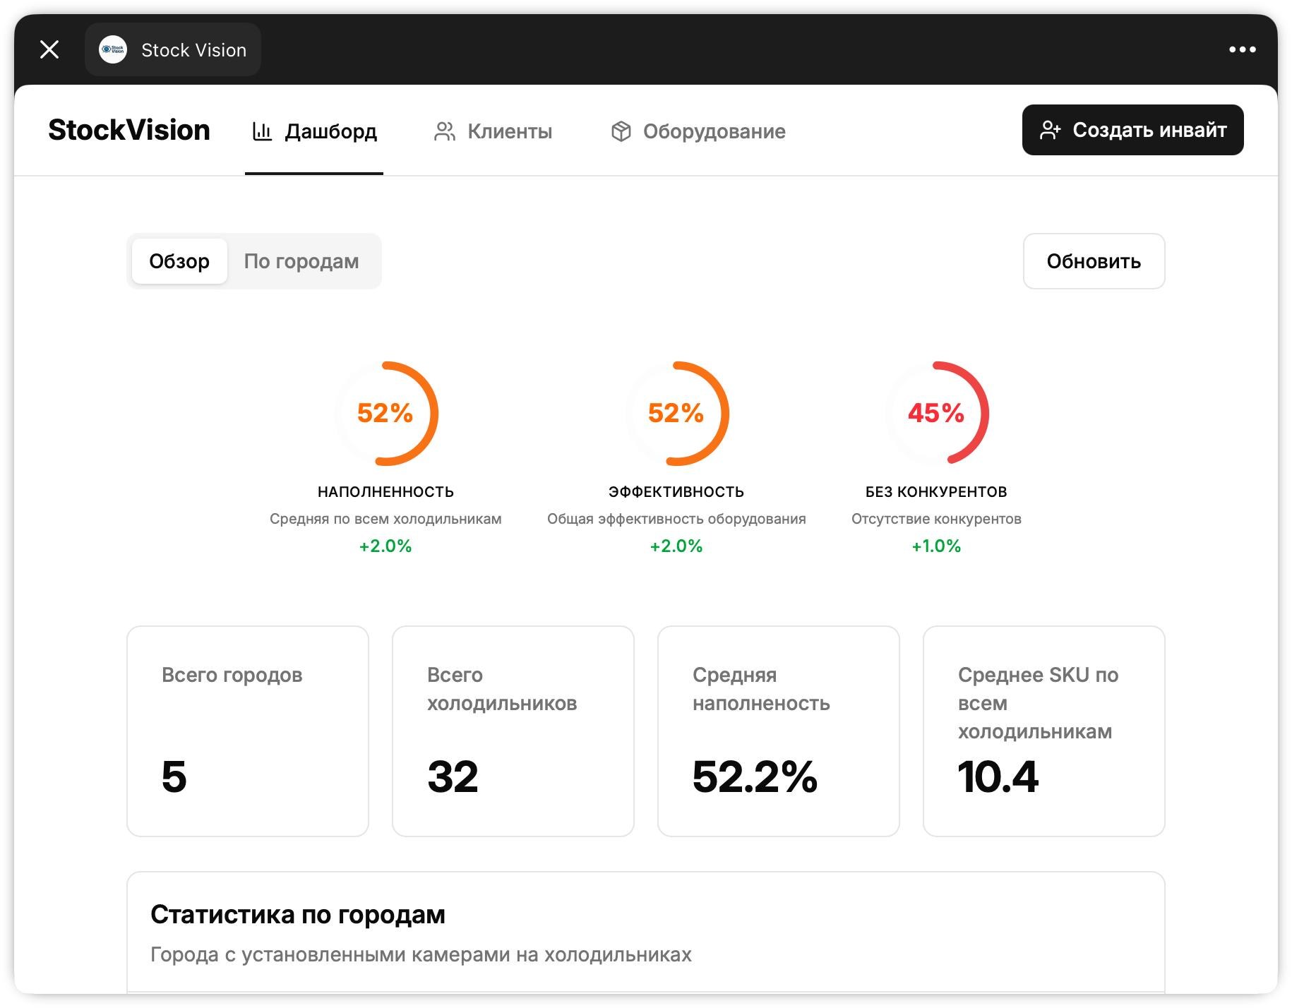Select the По городам segment
Image resolution: width=1292 pixels, height=1008 pixels.
point(301,261)
